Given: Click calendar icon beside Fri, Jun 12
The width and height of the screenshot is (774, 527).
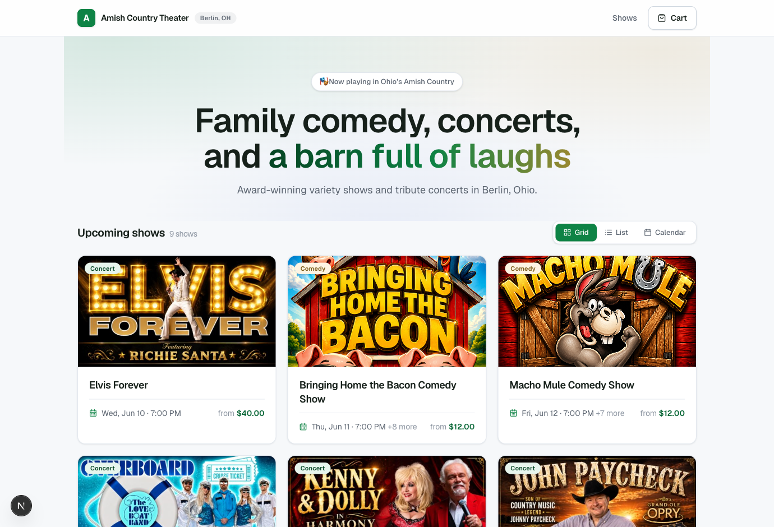Looking at the screenshot, I should tap(513, 413).
